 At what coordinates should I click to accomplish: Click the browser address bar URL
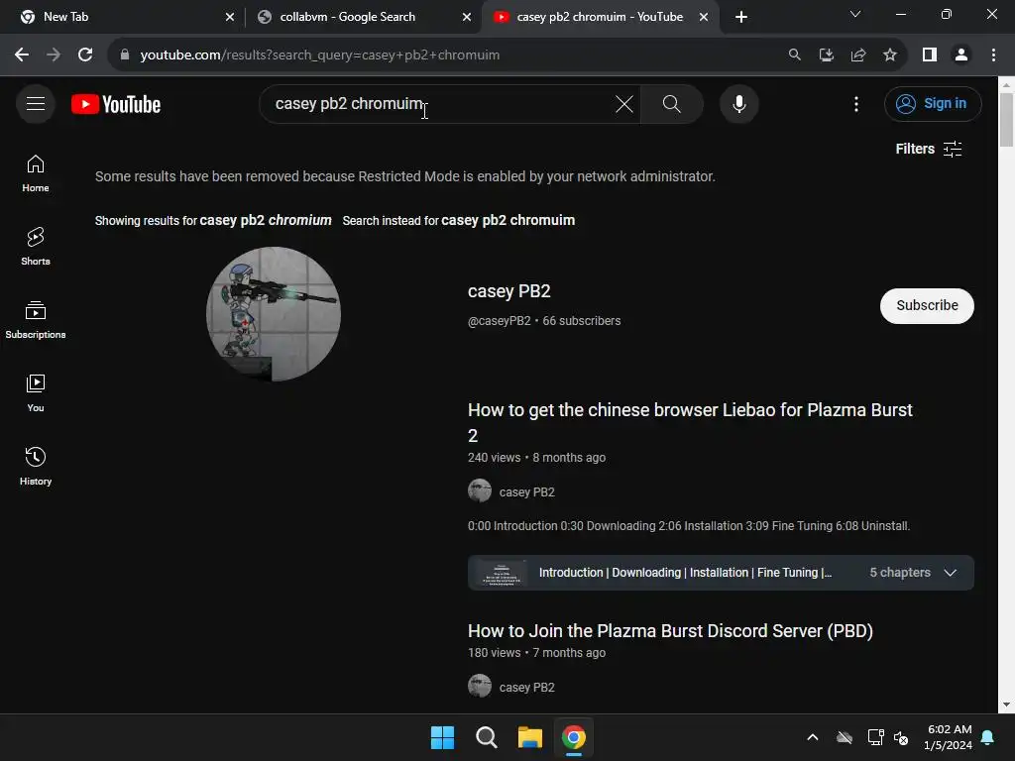coord(320,55)
